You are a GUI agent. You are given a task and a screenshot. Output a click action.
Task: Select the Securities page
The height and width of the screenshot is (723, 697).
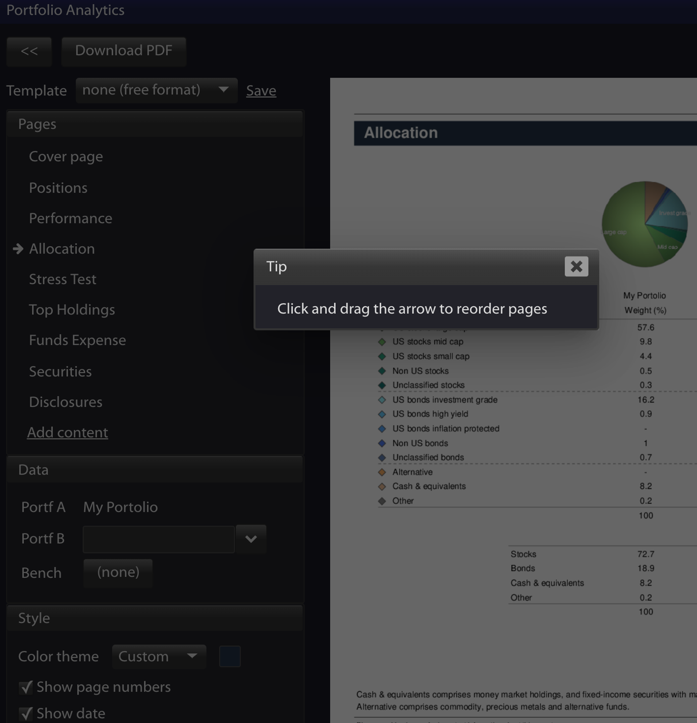point(60,372)
